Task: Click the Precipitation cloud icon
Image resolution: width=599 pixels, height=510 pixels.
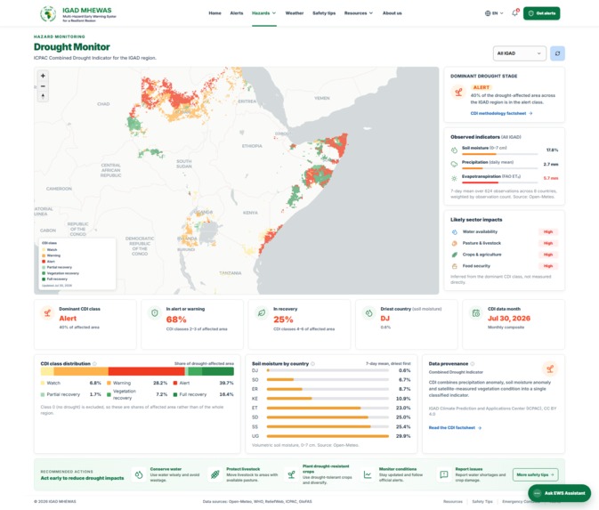Action: [x=454, y=165]
